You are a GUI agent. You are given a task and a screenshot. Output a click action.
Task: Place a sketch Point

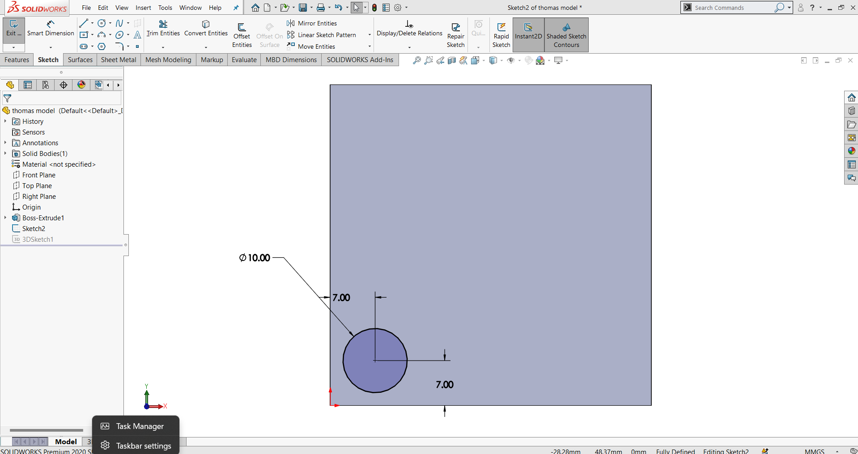point(137,46)
